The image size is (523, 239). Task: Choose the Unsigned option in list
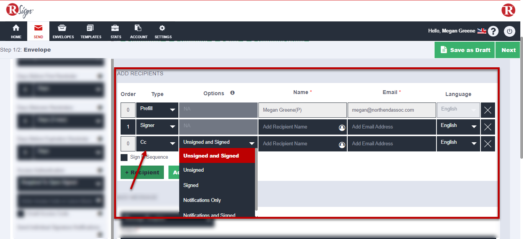point(217,170)
